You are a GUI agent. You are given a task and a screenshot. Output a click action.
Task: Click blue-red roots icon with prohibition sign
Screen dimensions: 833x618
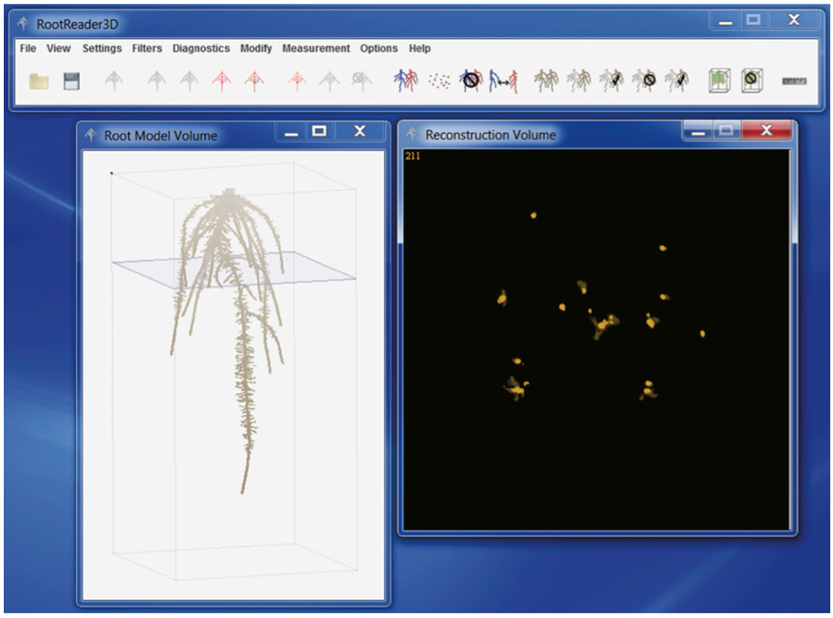(472, 81)
